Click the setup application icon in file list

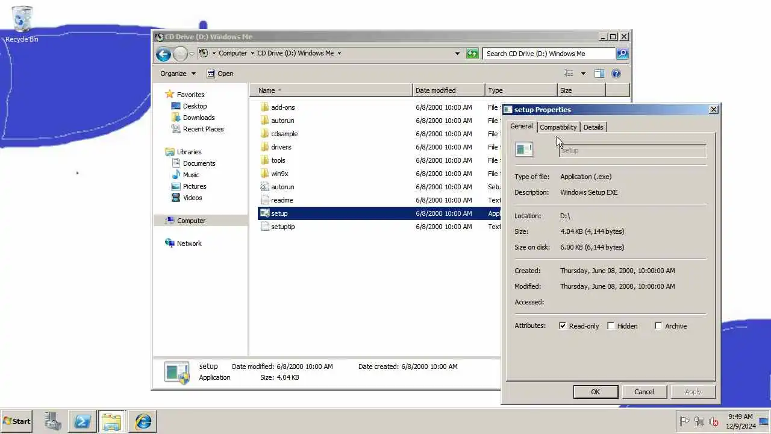click(x=264, y=213)
